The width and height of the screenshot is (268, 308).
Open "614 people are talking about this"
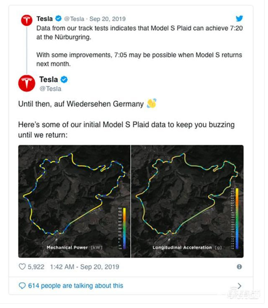pyautogui.click(x=75, y=285)
